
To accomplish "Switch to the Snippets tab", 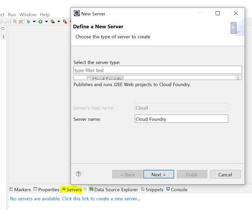I will pyautogui.click(x=152, y=189).
